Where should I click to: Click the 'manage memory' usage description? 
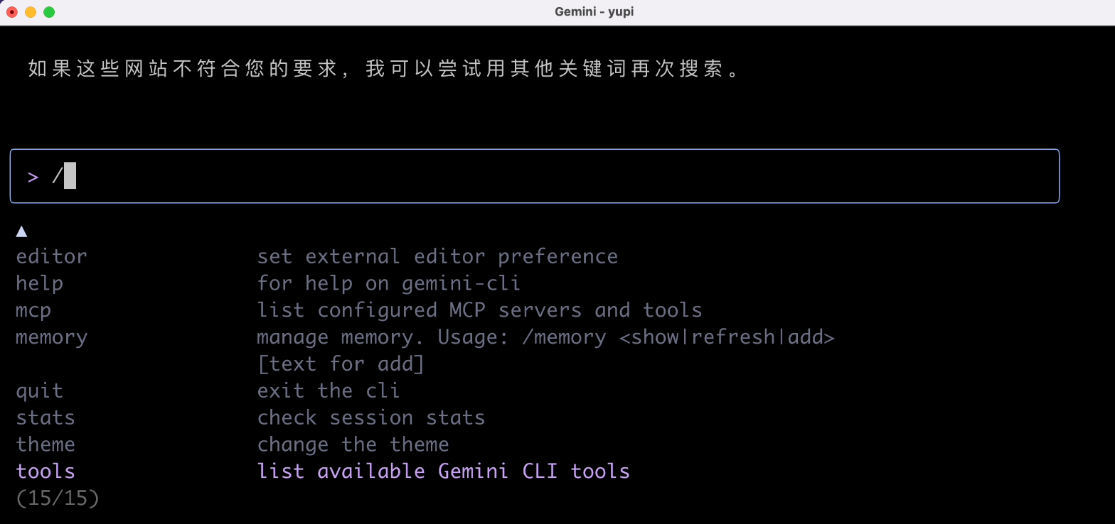click(546, 337)
